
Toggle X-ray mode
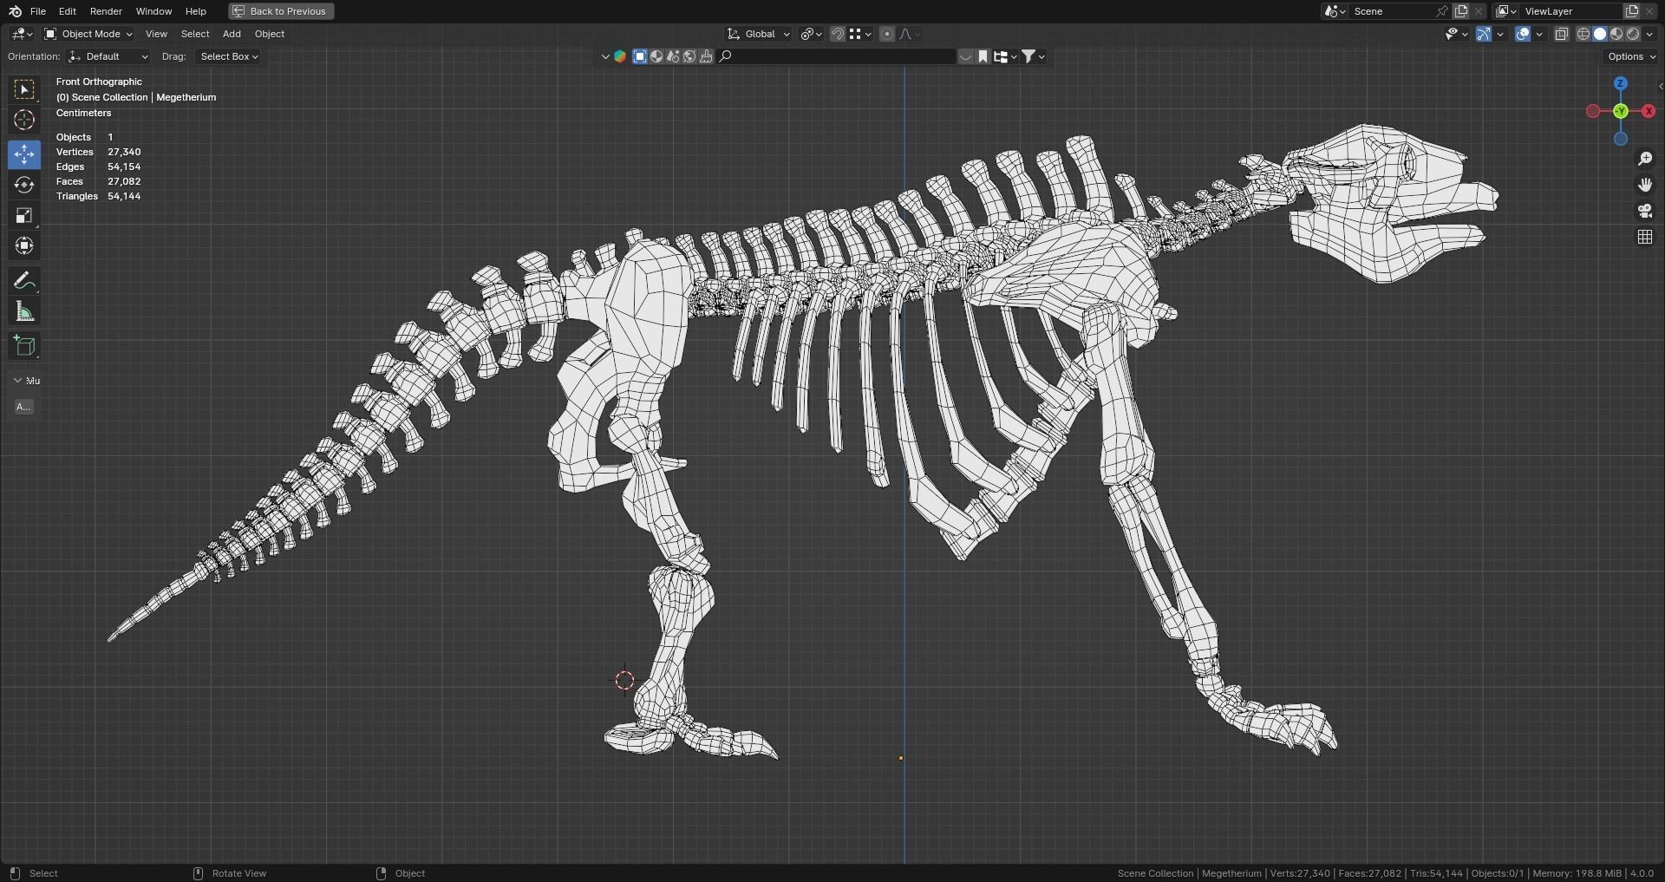coord(1561,34)
